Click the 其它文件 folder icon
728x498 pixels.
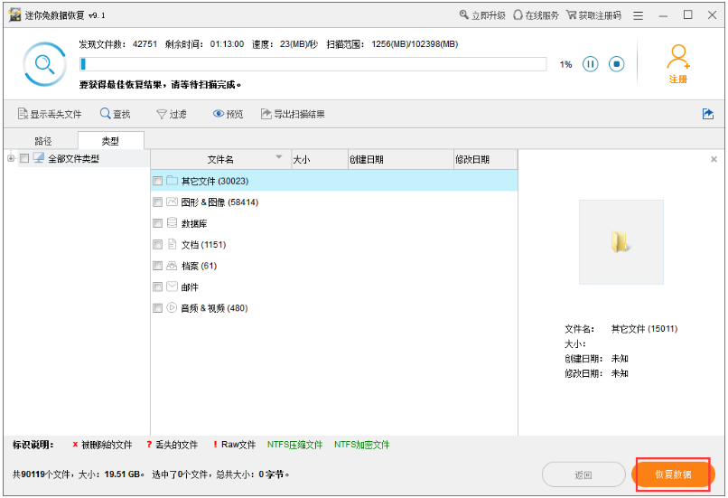(173, 180)
